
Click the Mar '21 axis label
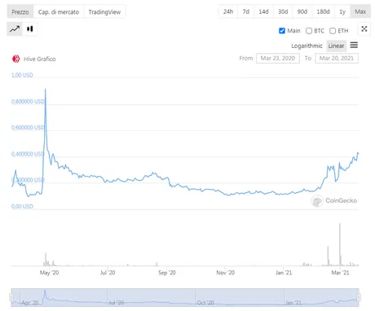340,273
